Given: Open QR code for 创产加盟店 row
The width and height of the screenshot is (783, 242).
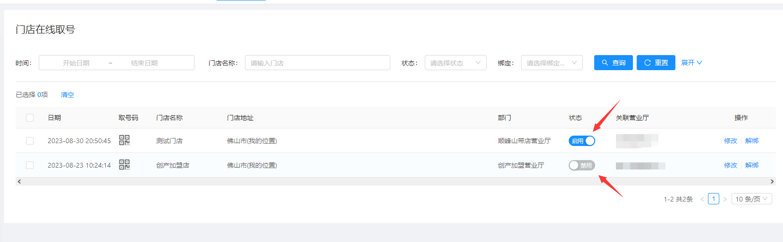Looking at the screenshot, I should pyautogui.click(x=124, y=165).
